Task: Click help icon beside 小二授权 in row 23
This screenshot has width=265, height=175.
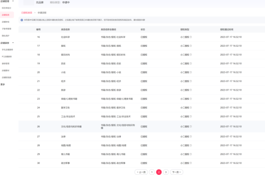Action: (x=191, y=99)
